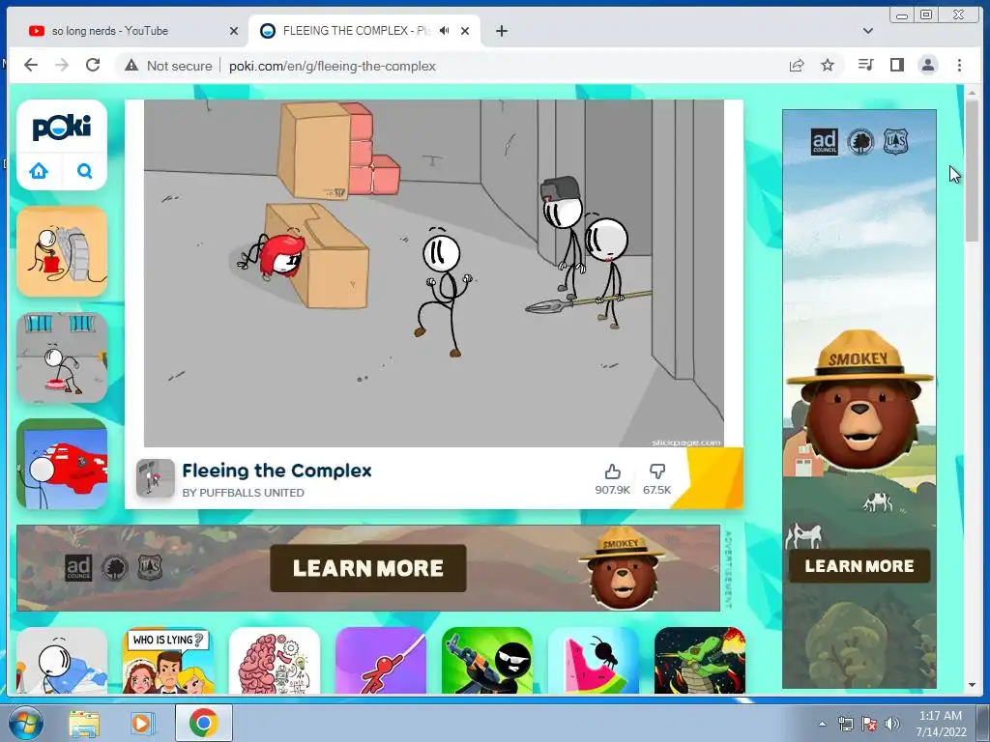This screenshot has width=990, height=742.
Task: Open prison cell stickman game thumbnail
Action: point(62,357)
